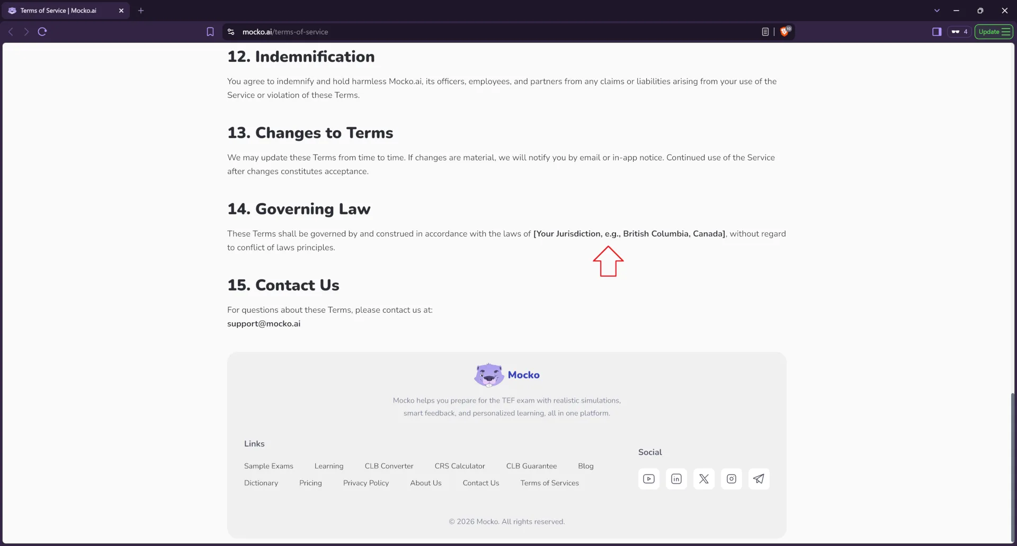The image size is (1017, 546).
Task: Open the tab search dropdown chevron
Action: click(936, 11)
